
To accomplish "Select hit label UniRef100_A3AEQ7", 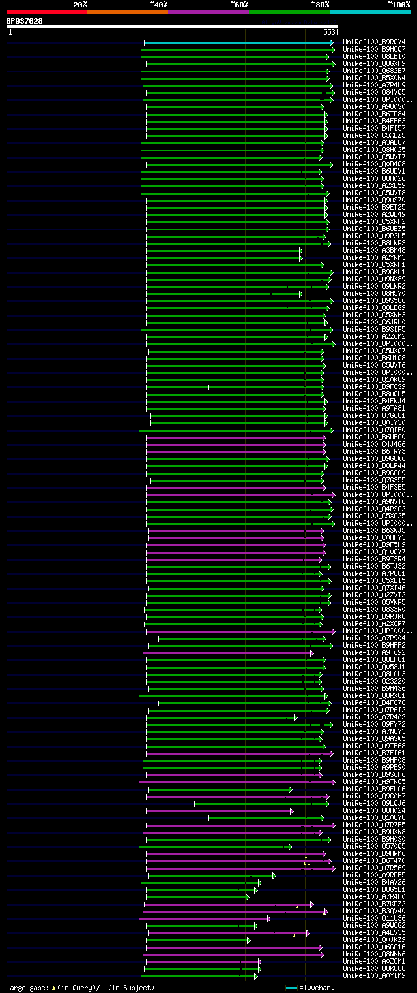I will [x=374, y=142].
